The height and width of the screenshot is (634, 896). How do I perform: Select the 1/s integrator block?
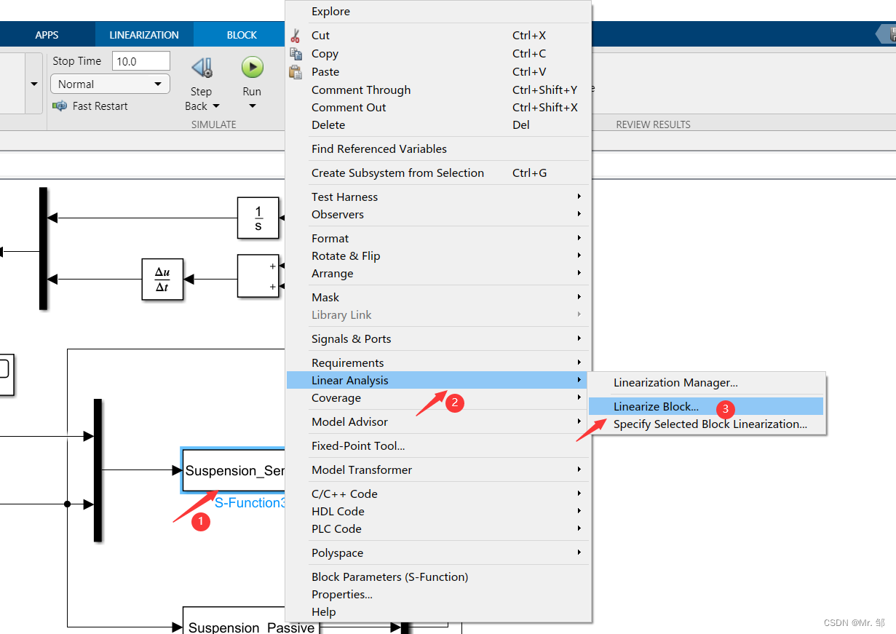click(x=258, y=218)
